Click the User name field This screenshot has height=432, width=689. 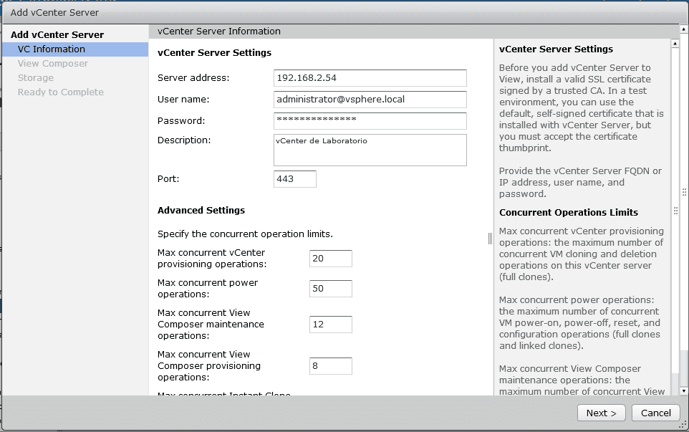[x=370, y=100]
